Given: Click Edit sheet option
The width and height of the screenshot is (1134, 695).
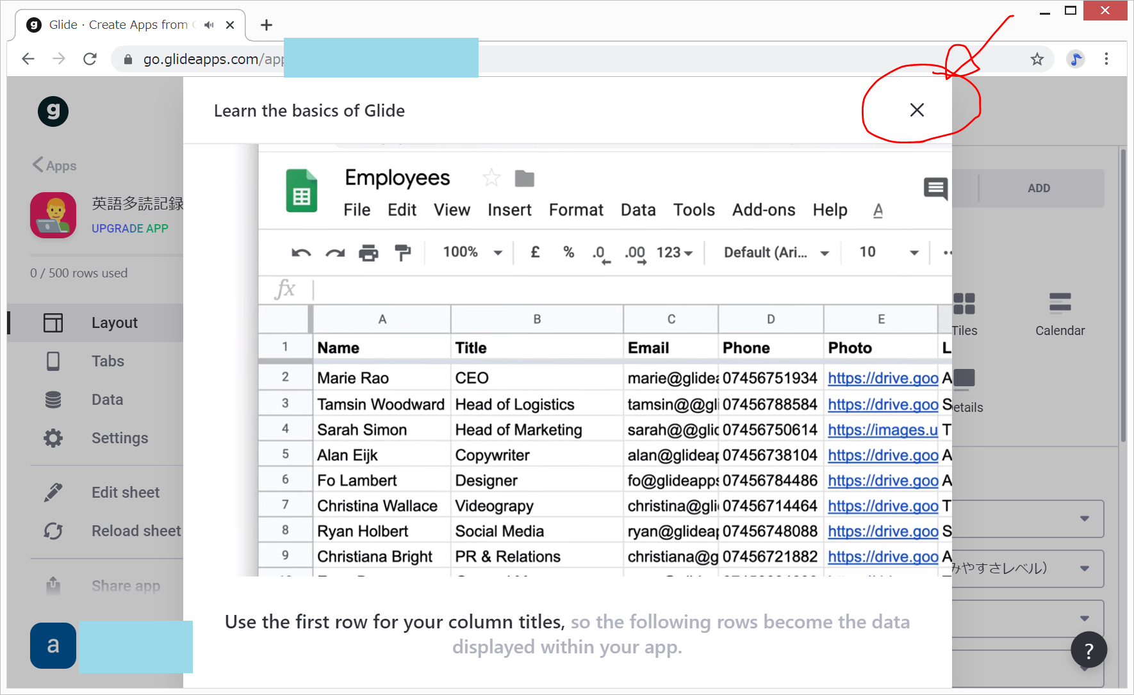Looking at the screenshot, I should (126, 493).
